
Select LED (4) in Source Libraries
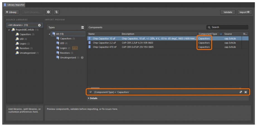tap(23, 39)
